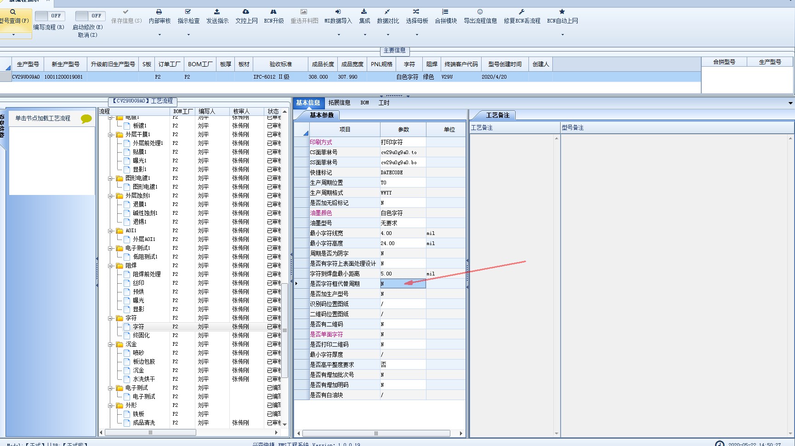Click the 终固化 document icon in tree
Viewport: 795px width, 446px height.
tap(127, 336)
